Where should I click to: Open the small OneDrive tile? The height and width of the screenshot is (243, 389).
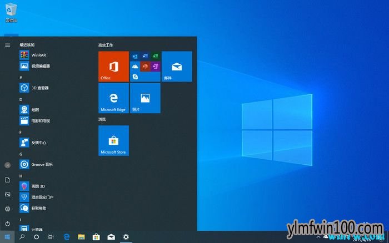[135, 67]
